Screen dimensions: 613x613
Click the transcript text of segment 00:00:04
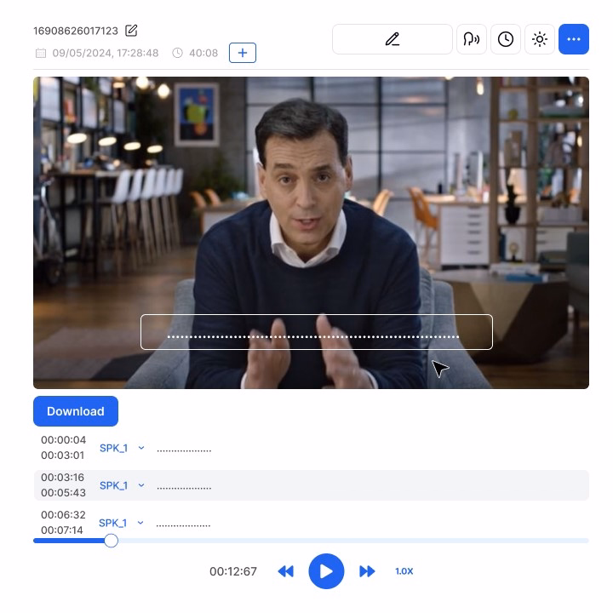[x=184, y=450]
